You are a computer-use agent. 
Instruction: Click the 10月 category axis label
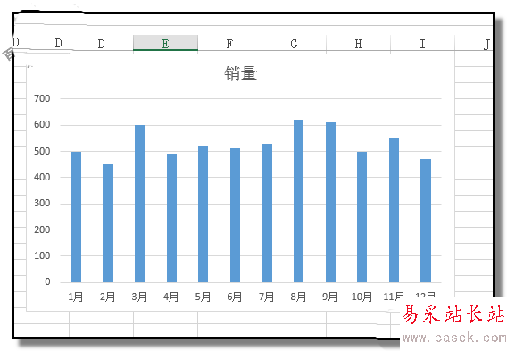[x=362, y=297]
